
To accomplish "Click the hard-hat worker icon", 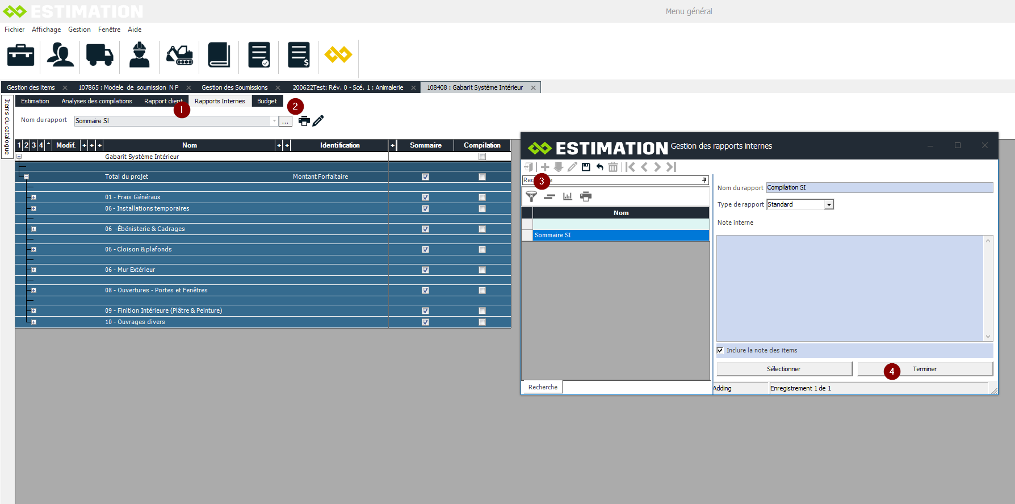I will coord(139,55).
